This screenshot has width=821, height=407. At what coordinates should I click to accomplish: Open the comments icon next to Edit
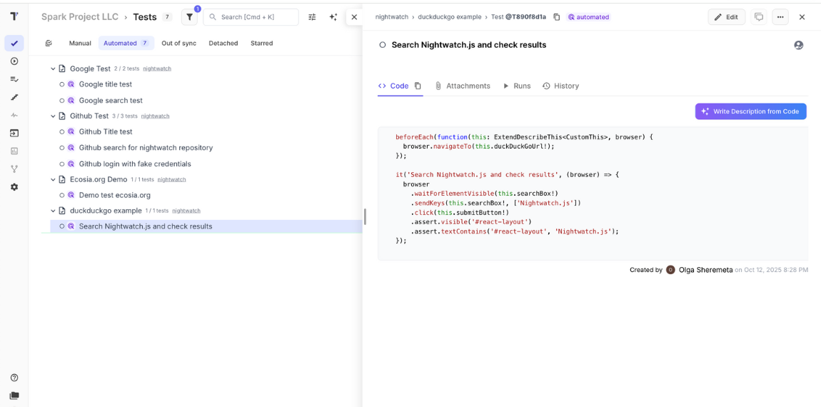(x=759, y=17)
